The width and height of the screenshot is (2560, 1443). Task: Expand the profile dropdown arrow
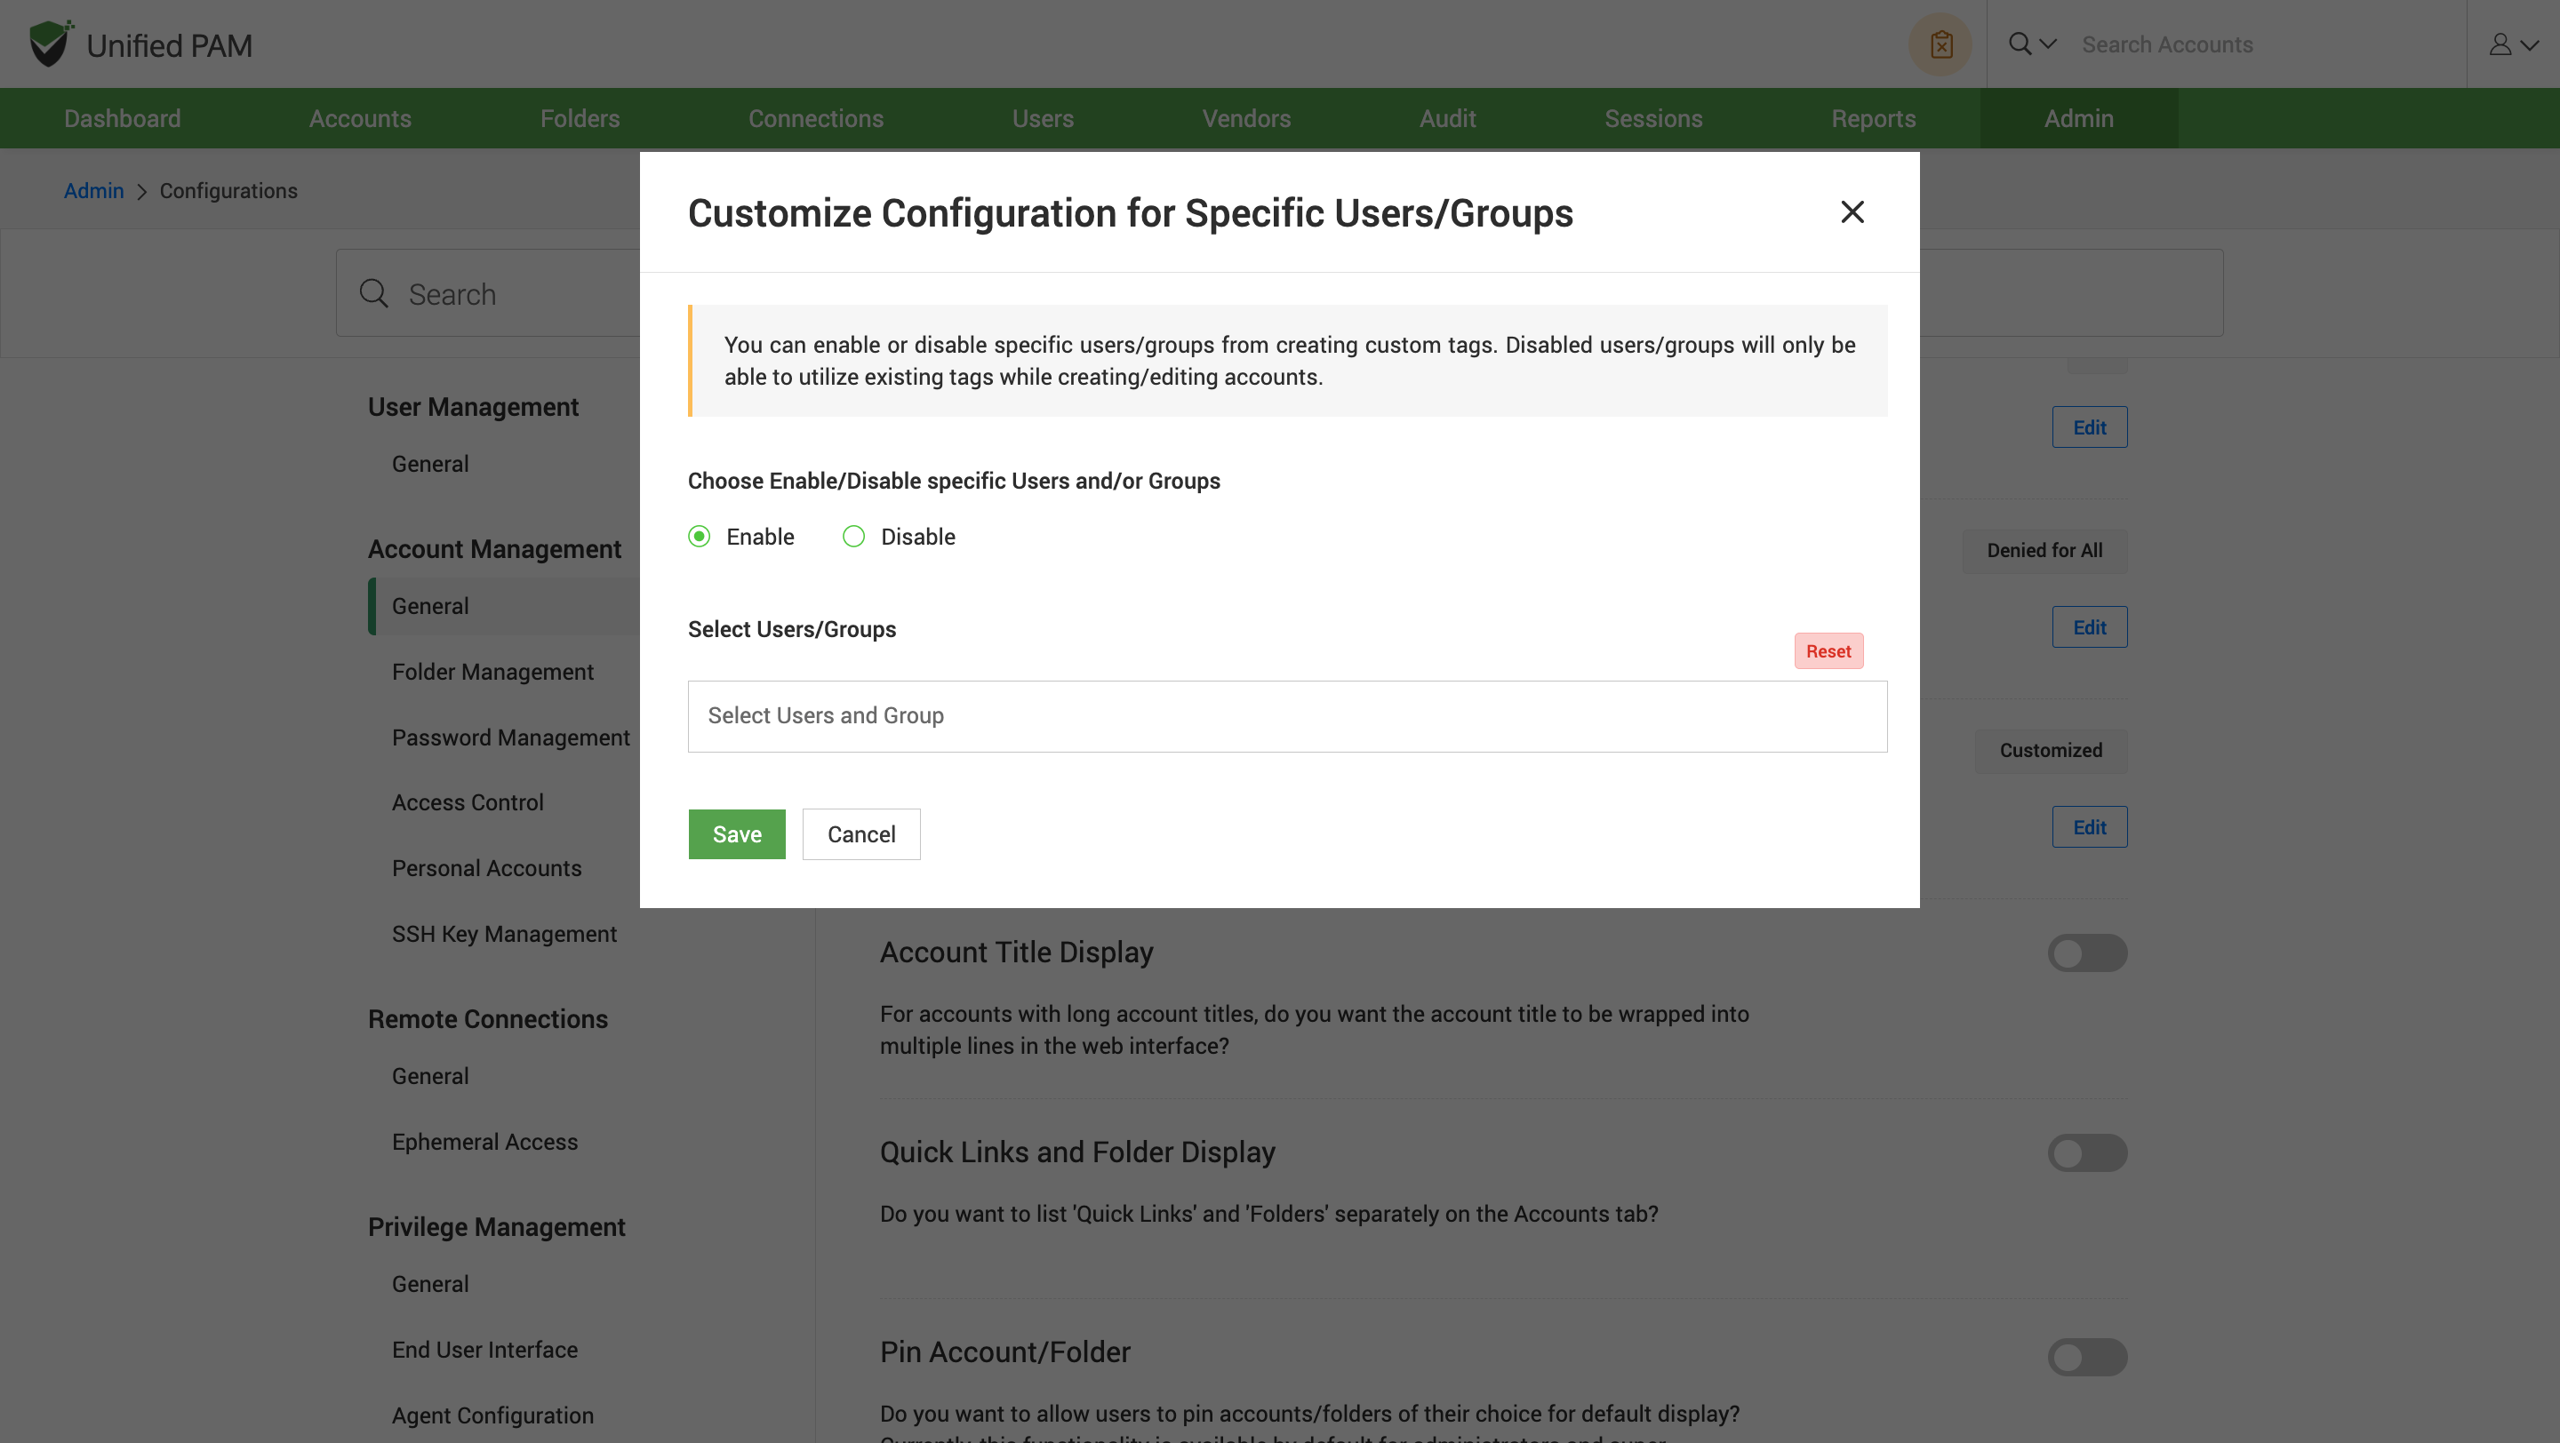pos(2530,44)
